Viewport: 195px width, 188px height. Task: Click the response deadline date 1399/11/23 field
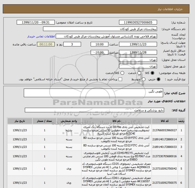[138, 44]
